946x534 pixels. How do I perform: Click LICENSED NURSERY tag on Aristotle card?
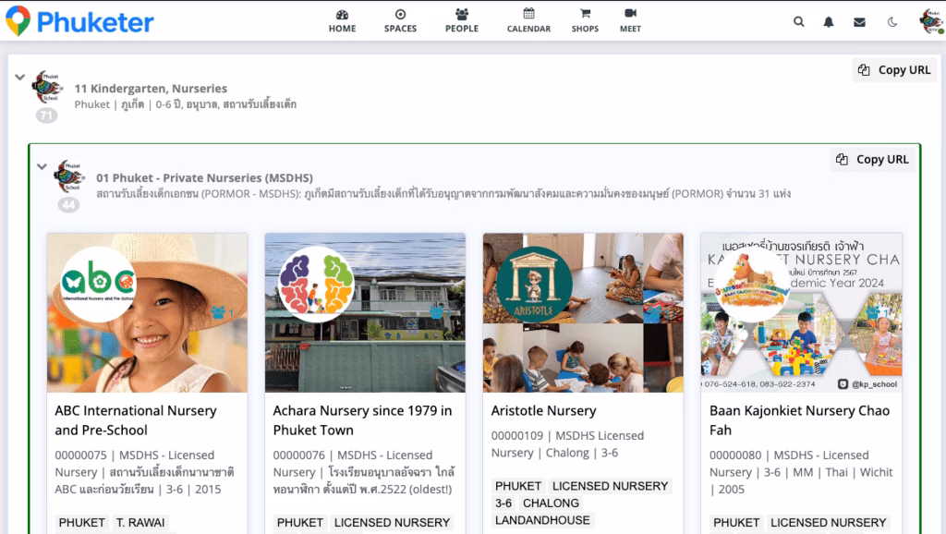pos(611,486)
